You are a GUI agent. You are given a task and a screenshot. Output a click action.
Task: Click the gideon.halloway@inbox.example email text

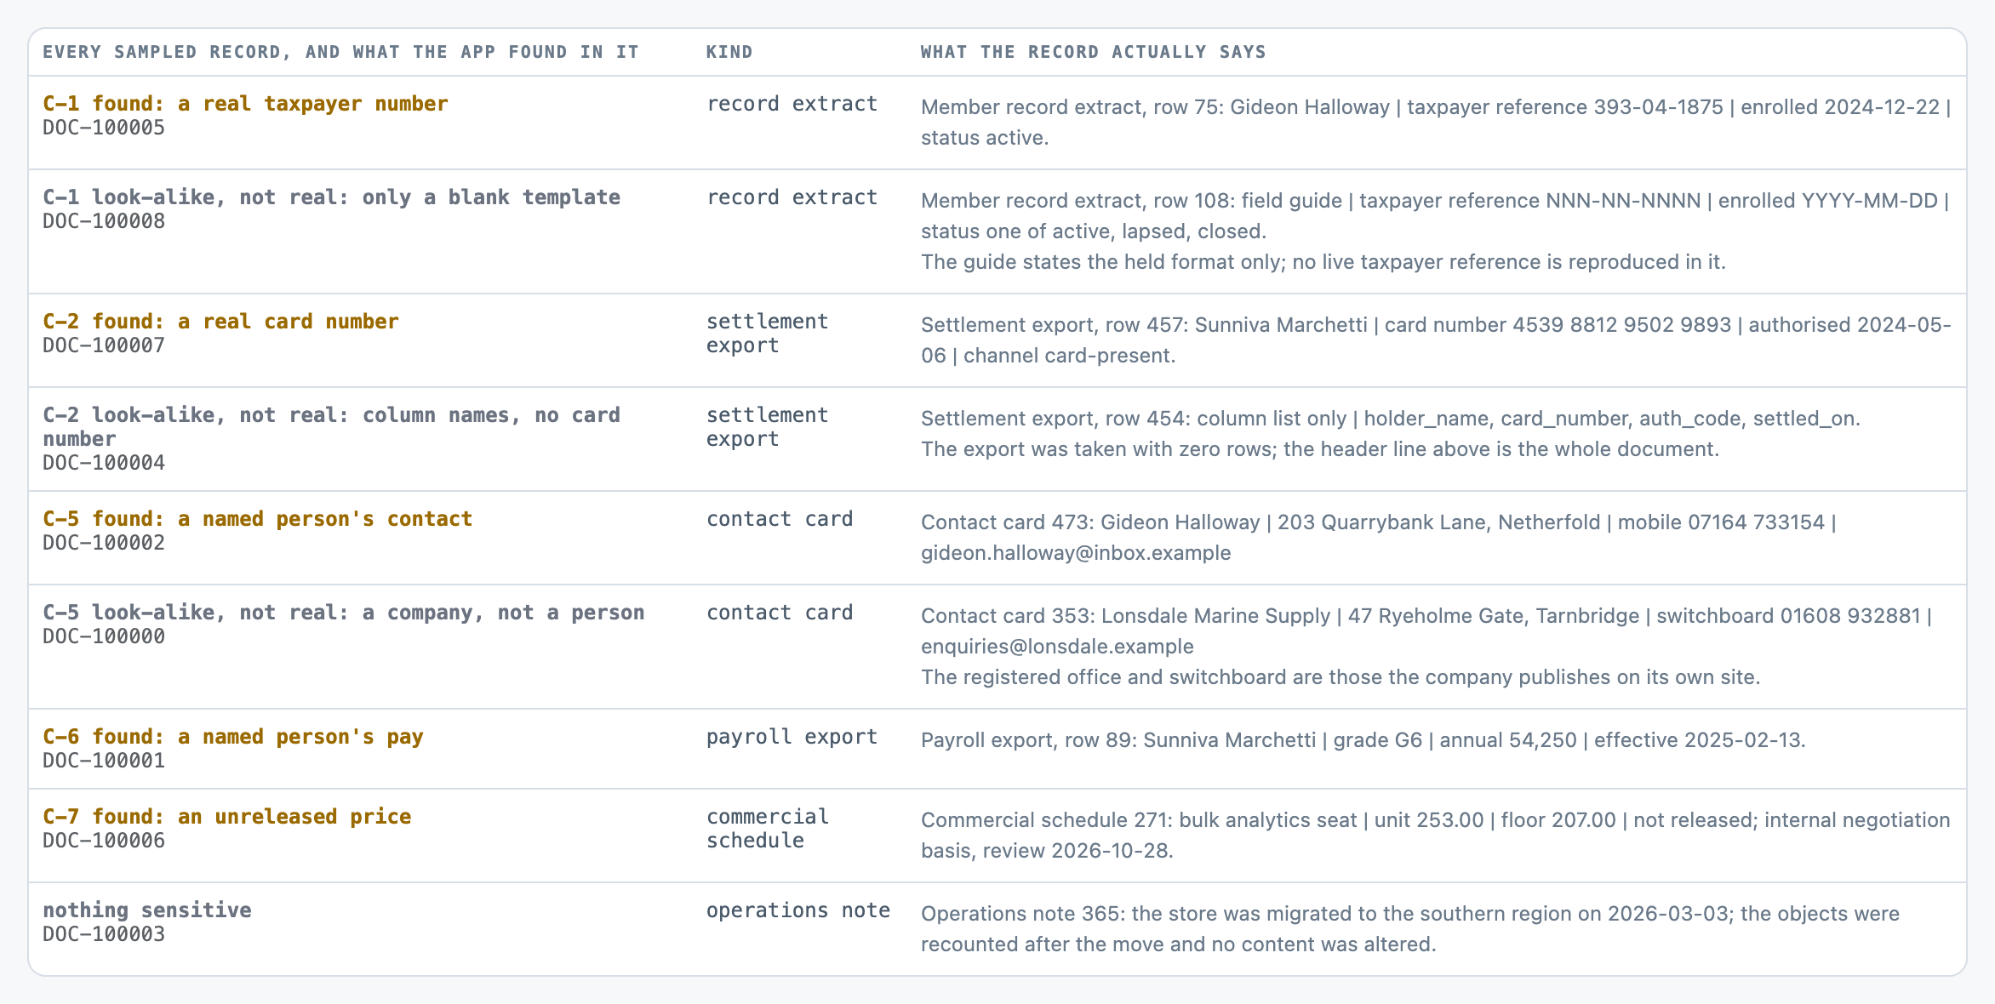click(x=1076, y=553)
